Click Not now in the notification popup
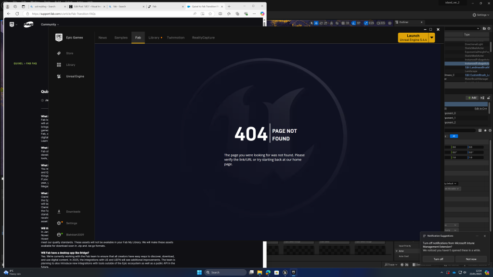The image size is (493, 277). [471, 259]
